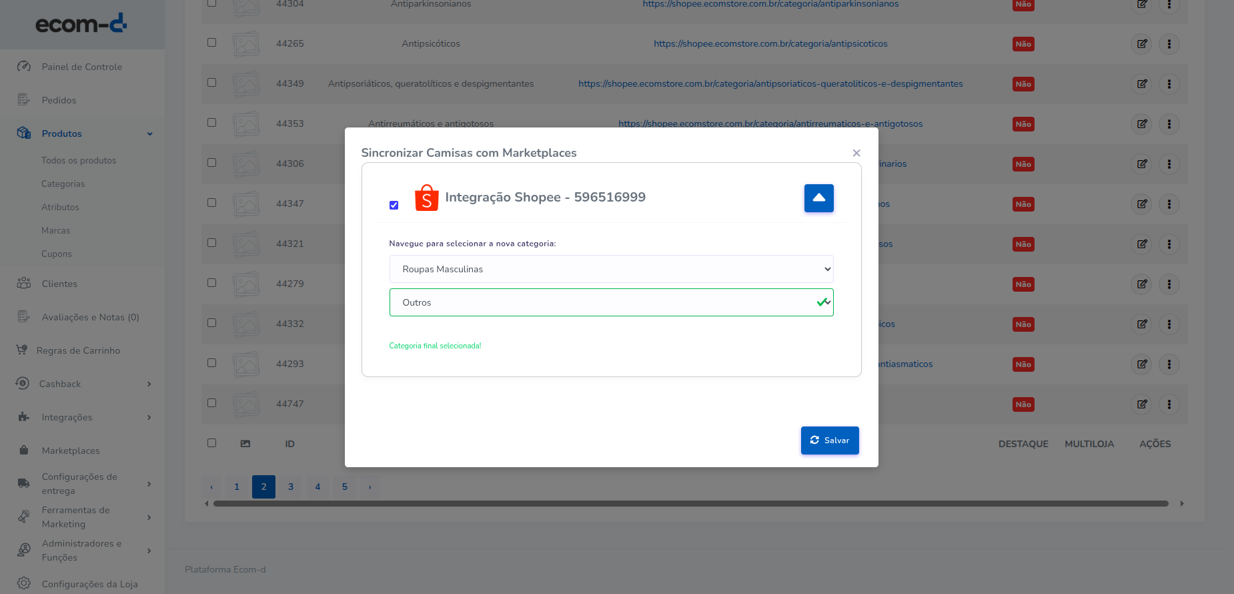Screen dimensions: 1234x594
Task: Click the Ferramentas de Marketing rocket icon
Action: tap(24, 517)
